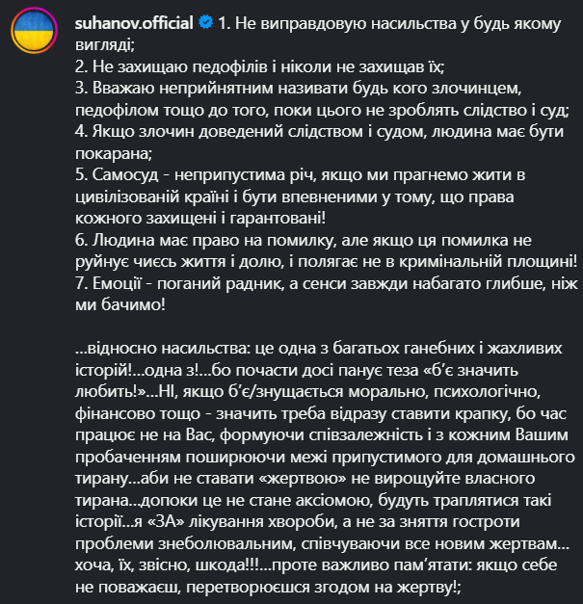The height and width of the screenshot is (604, 583).
Task: Open the Ukrainian flag profile avatar
Action: (31, 33)
